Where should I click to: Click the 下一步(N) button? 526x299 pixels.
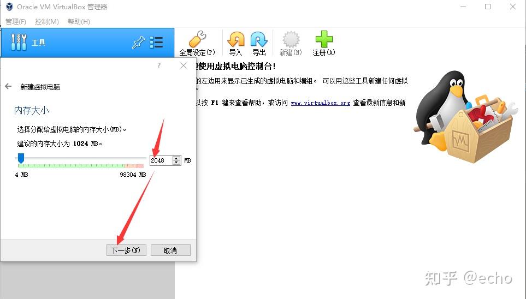[126, 250]
